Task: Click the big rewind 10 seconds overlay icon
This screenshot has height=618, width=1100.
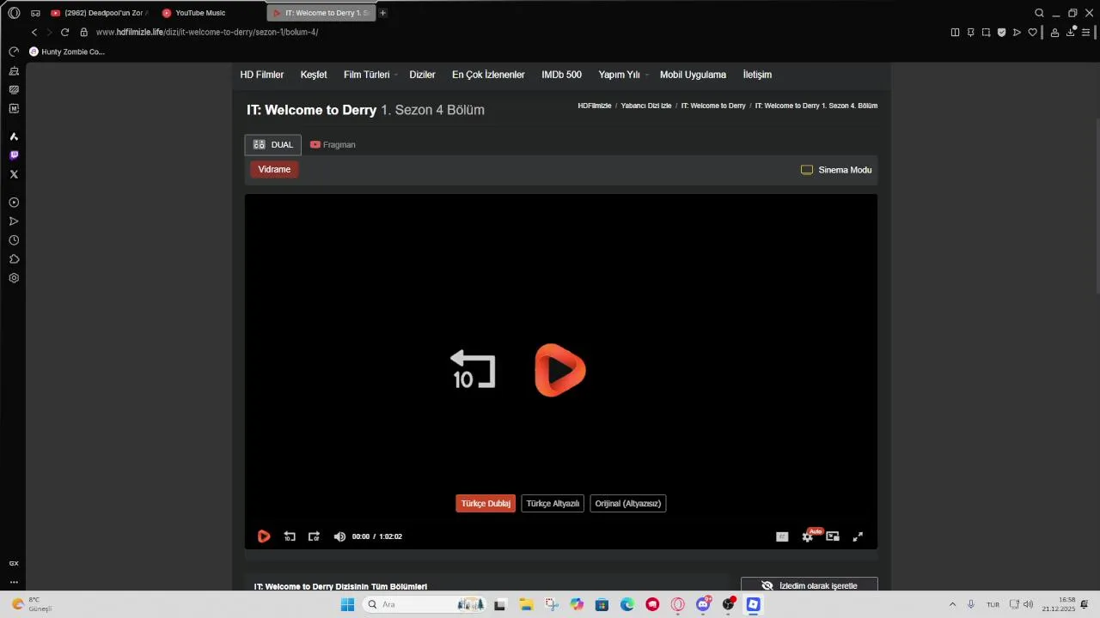Action: (x=473, y=370)
